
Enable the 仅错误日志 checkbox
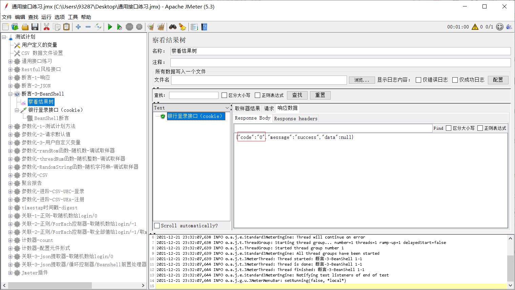tap(418, 80)
